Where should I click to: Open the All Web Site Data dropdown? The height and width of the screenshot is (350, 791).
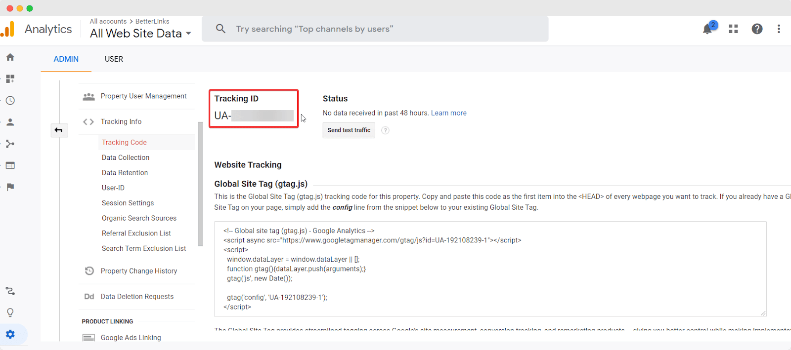(140, 34)
